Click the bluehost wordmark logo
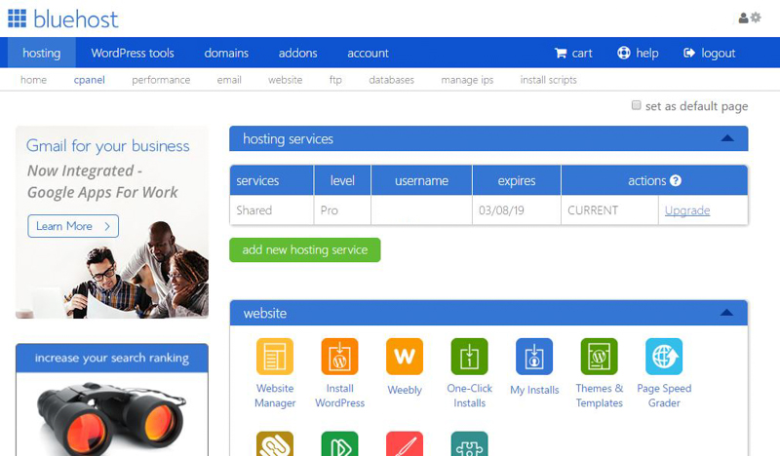The image size is (780, 456). tap(76, 19)
